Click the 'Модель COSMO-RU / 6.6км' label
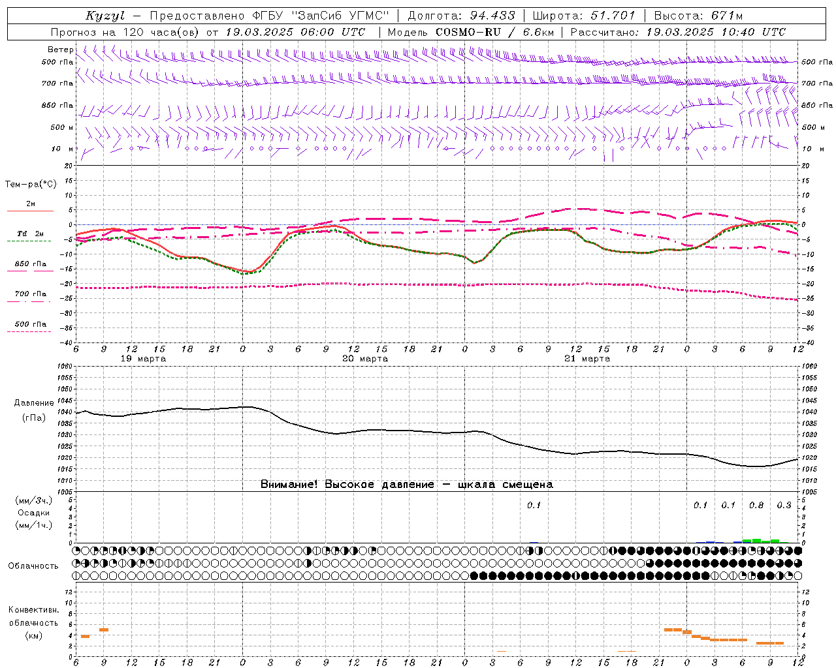836x668 pixels. 471,32
